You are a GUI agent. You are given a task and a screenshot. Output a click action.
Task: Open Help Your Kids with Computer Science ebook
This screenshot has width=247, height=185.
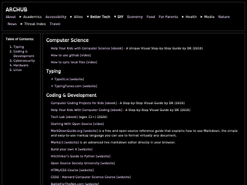pos(87,48)
